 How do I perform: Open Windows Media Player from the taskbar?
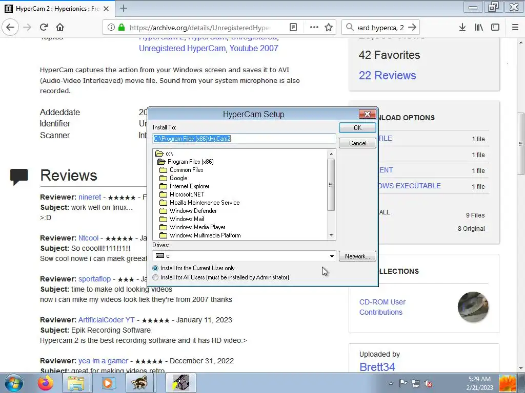(108, 383)
